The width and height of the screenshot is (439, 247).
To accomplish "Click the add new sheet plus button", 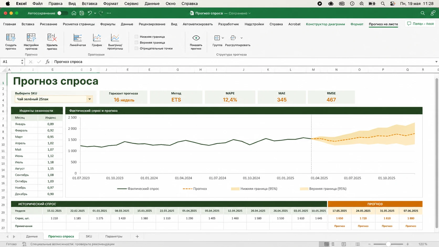I will click(137, 237).
